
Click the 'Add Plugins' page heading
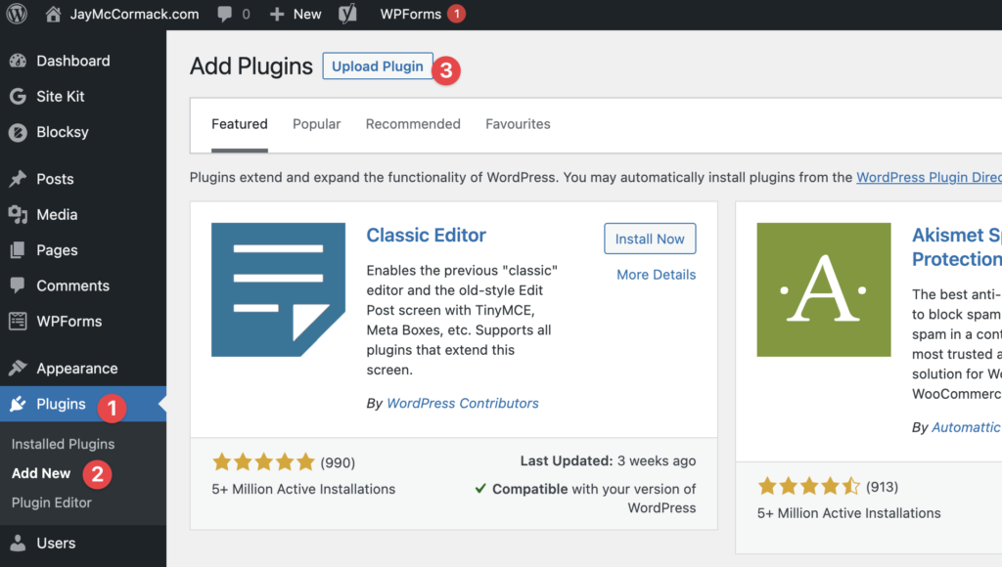(251, 66)
